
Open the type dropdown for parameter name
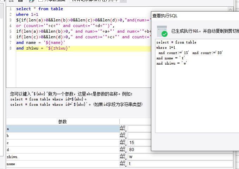click(x=123, y=164)
